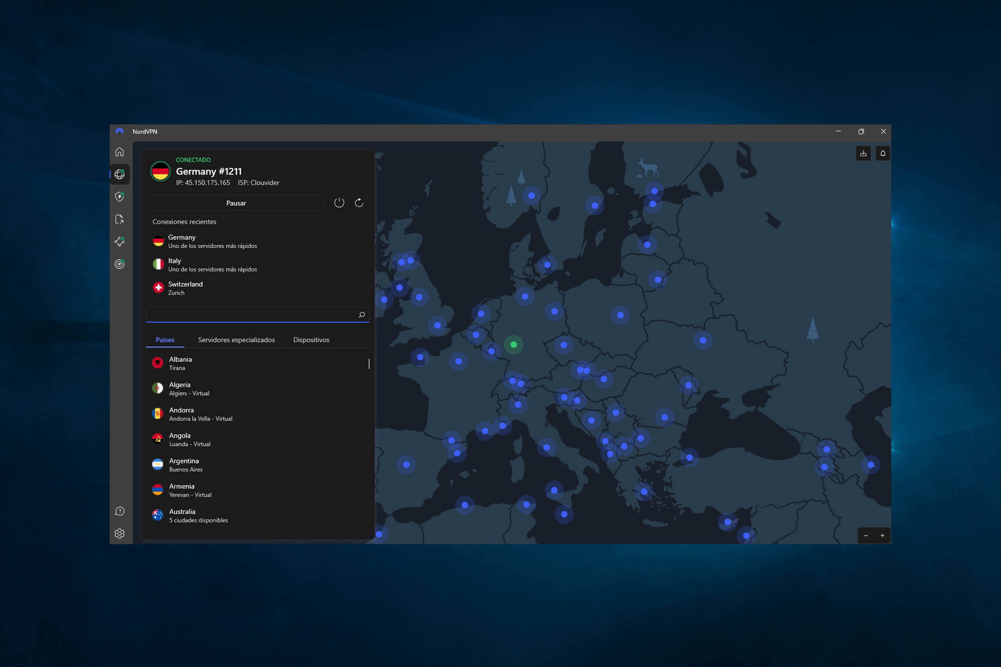Image resolution: width=1001 pixels, height=667 pixels.
Task: Click the 'ISP: Clouvider' text
Action: (258, 182)
